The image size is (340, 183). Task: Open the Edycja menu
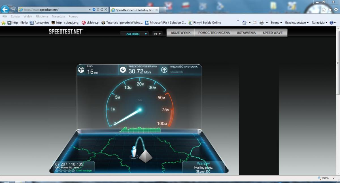15,16
